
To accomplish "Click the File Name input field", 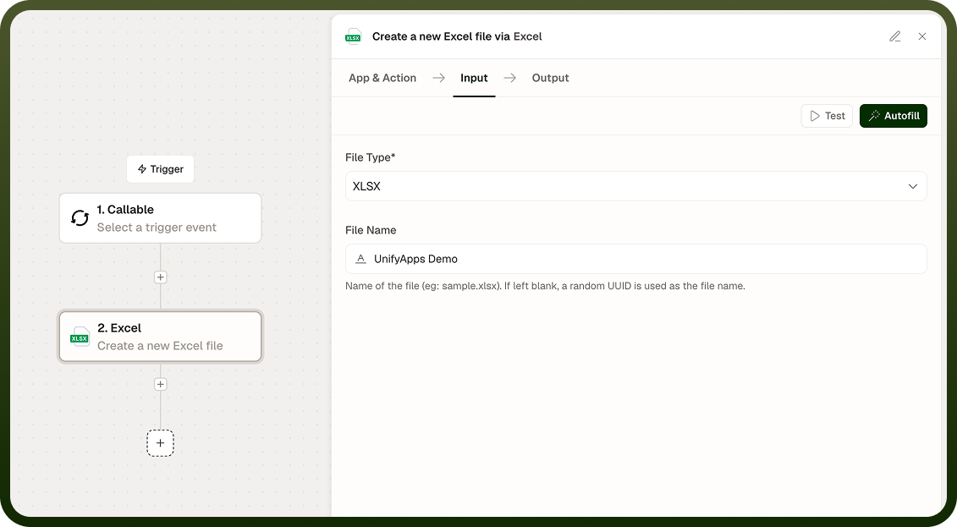I will (636, 259).
